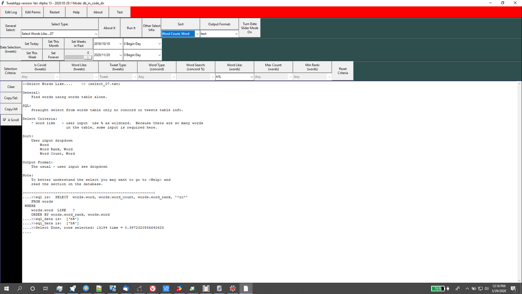Show hidden system tray icons

468,288
